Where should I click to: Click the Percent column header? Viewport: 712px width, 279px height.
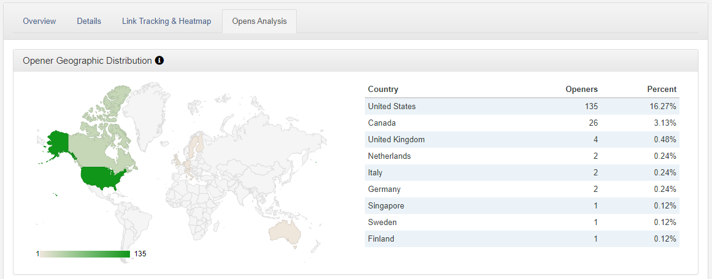[662, 90]
